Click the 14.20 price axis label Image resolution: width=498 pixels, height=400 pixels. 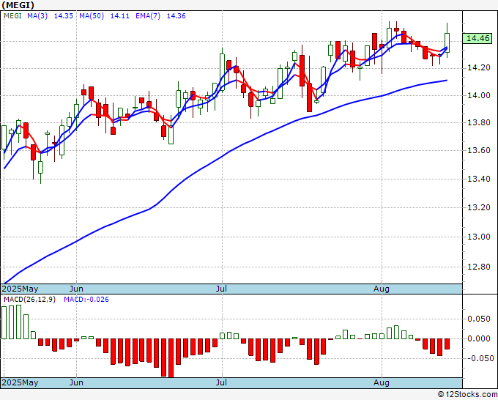479,67
